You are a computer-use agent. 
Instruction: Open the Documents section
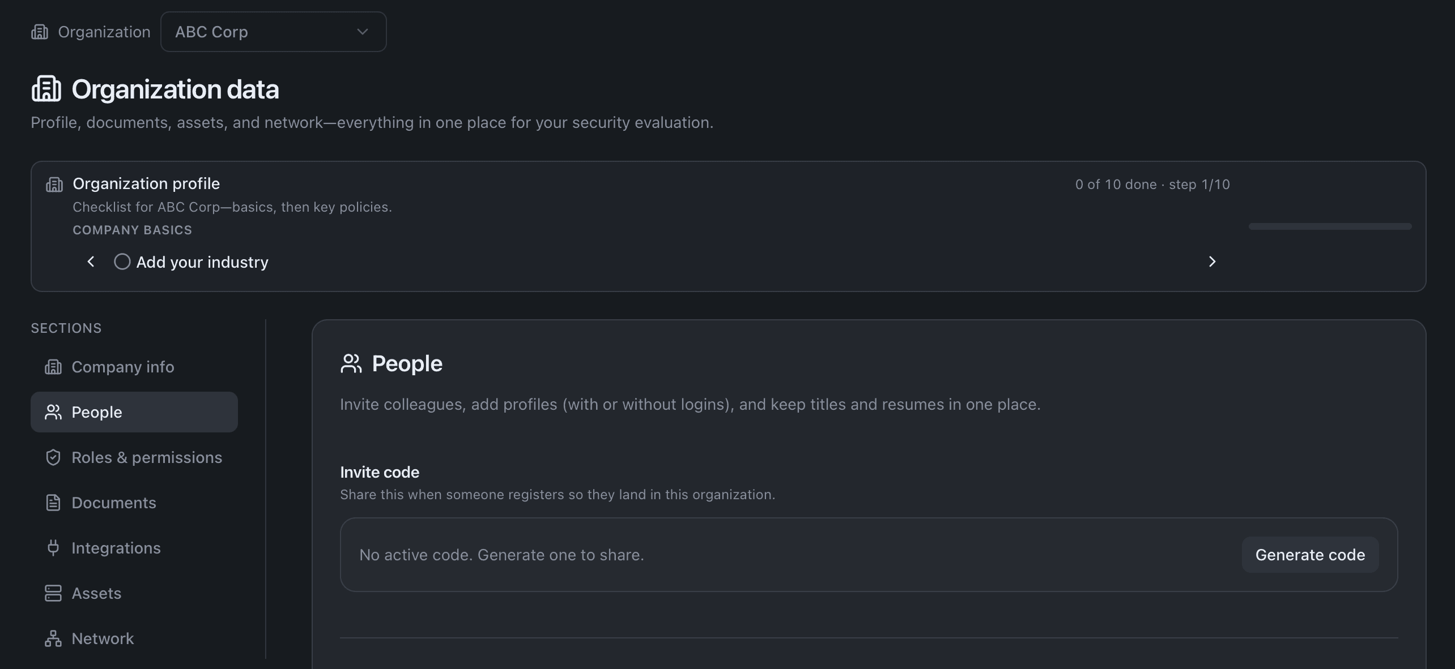pos(114,503)
